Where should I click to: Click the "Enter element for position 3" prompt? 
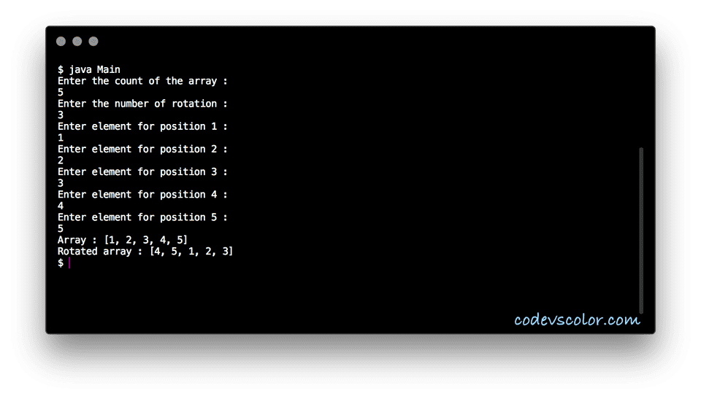143,171
